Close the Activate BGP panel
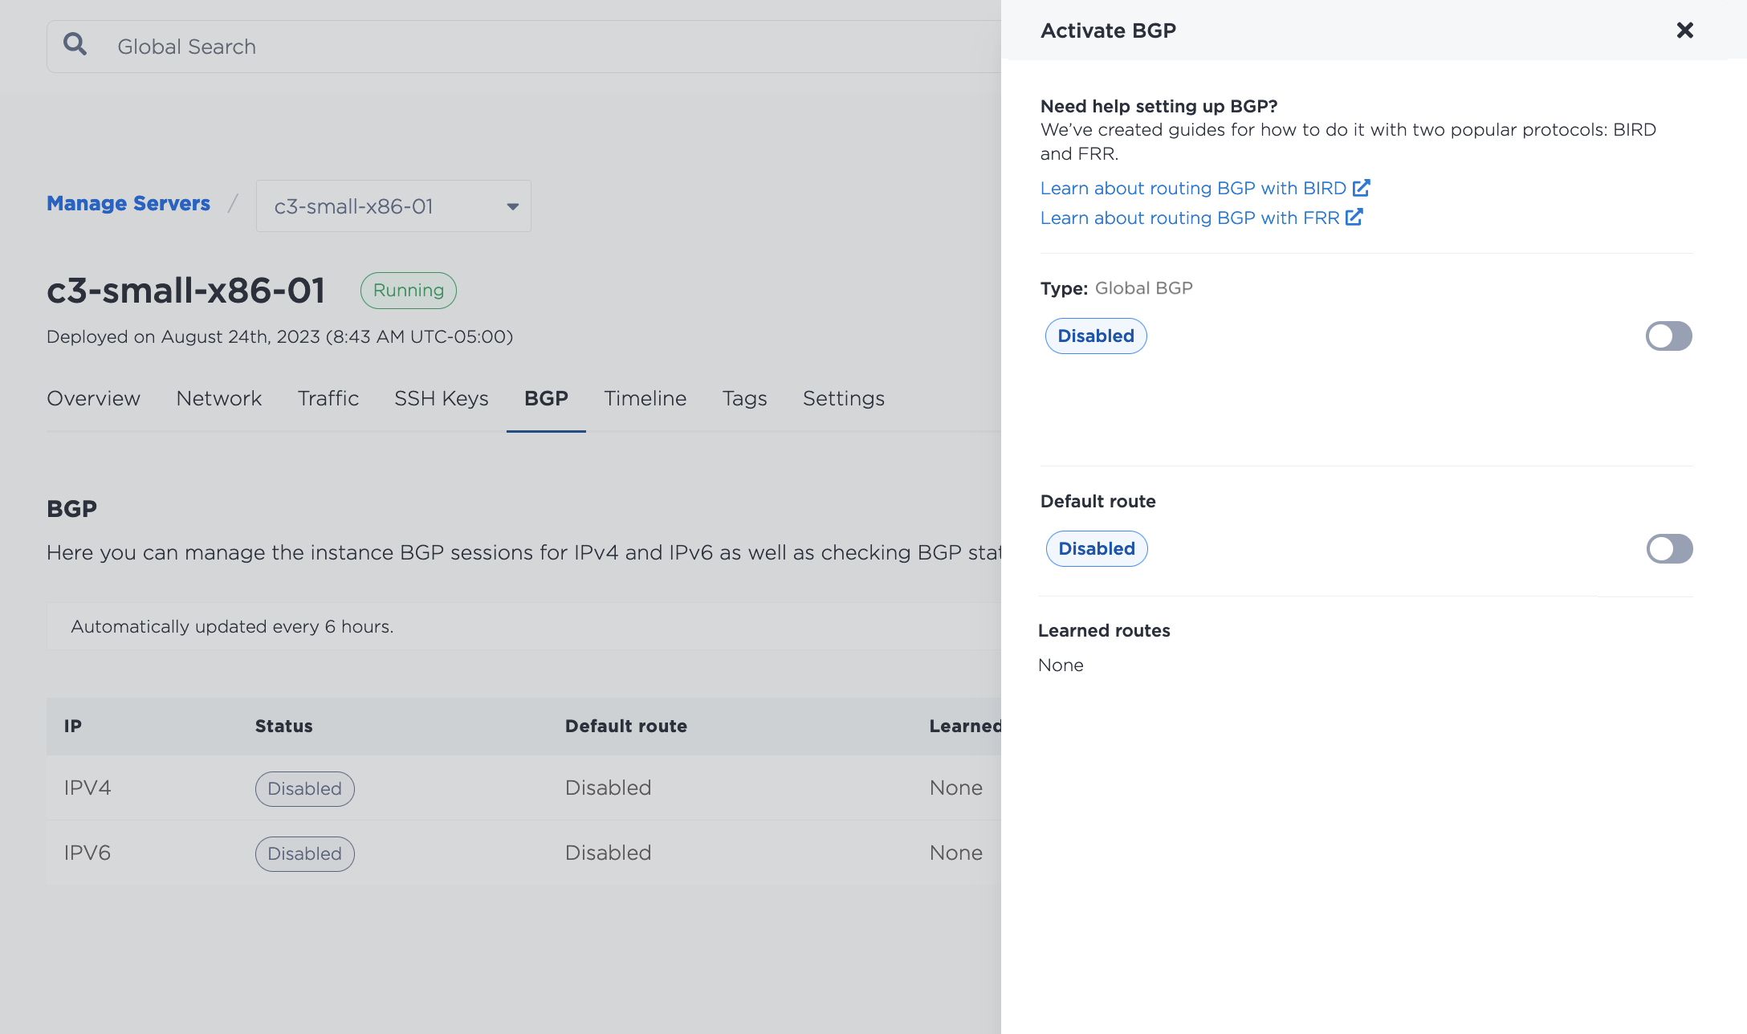 pyautogui.click(x=1685, y=31)
